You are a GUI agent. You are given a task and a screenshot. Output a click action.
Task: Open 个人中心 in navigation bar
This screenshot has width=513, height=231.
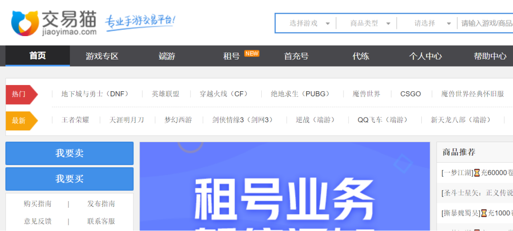425,56
